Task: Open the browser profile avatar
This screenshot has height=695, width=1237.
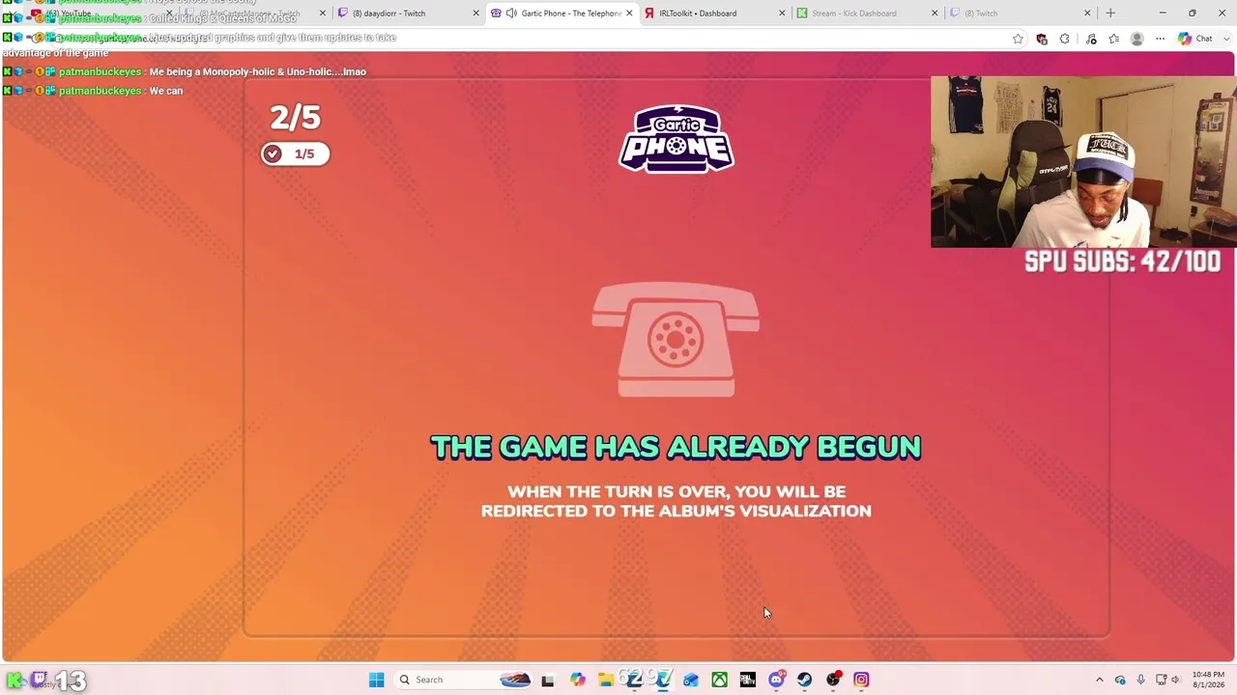Action: coord(1136,39)
